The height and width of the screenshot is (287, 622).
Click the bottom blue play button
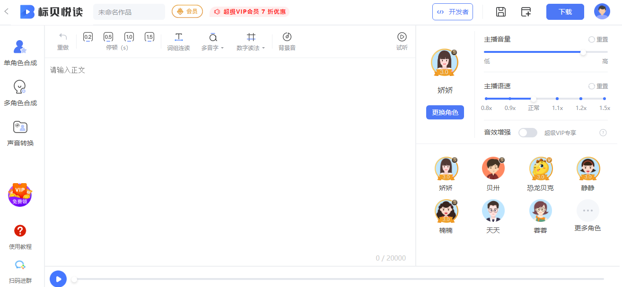tap(58, 279)
